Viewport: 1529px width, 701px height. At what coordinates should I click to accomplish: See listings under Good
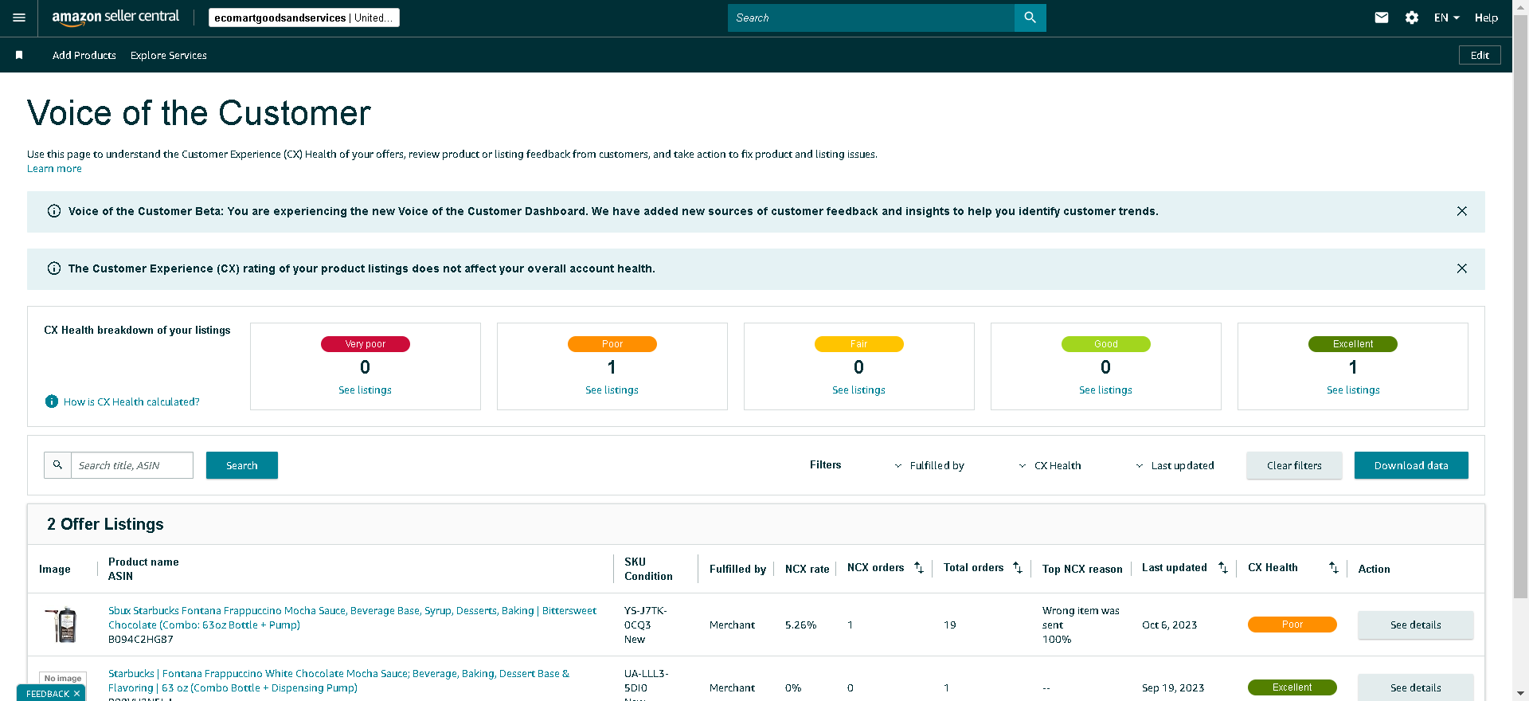pyautogui.click(x=1105, y=390)
